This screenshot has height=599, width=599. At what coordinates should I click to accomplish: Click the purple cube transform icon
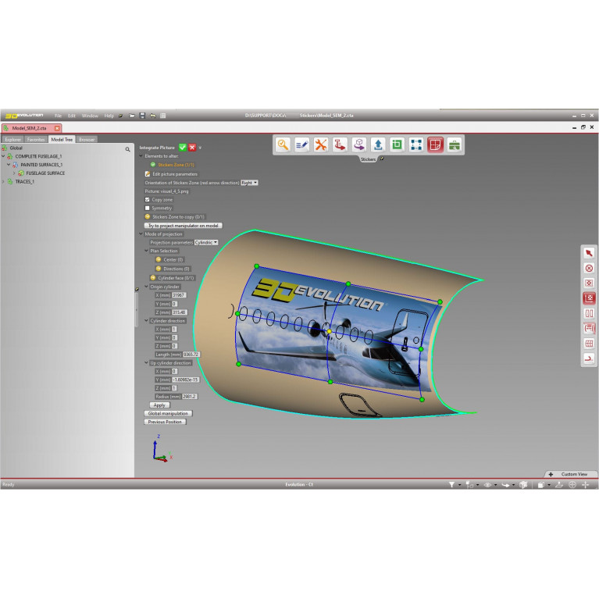pyautogui.click(x=358, y=144)
